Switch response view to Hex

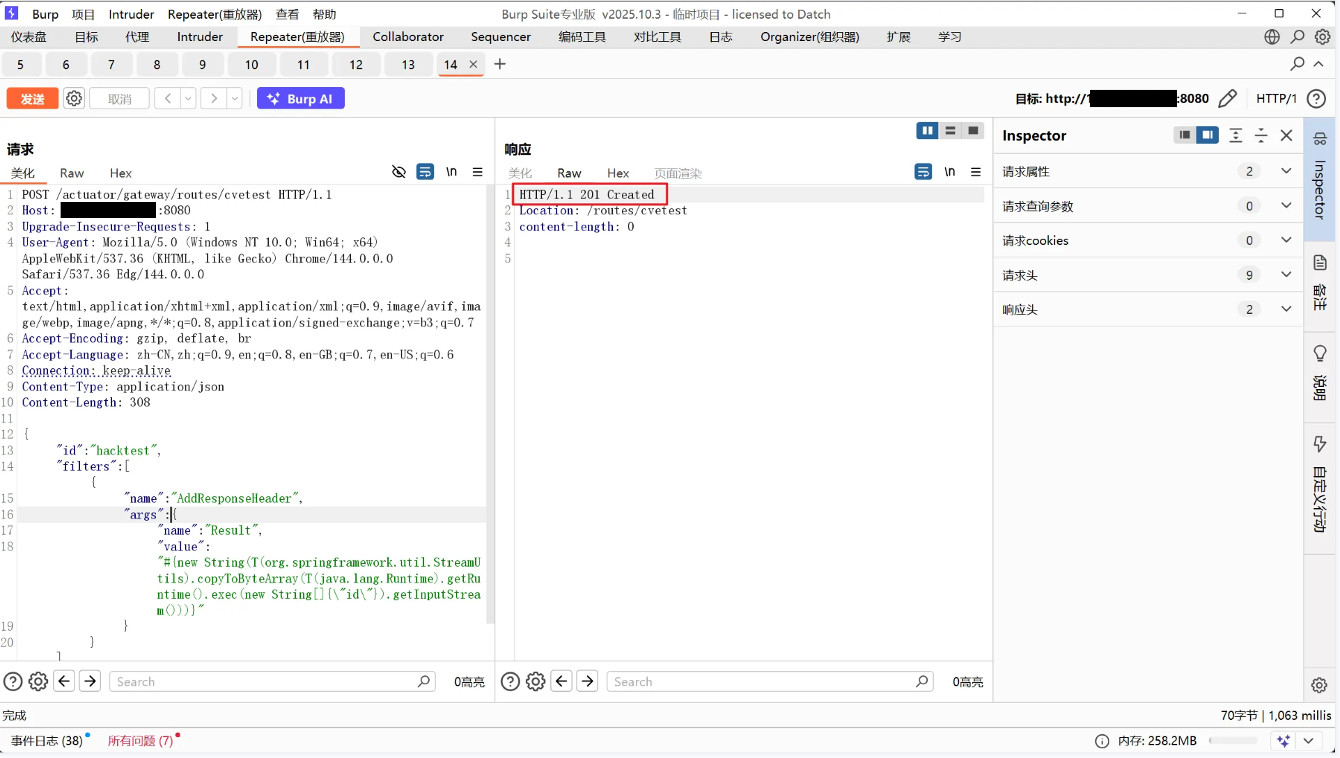(618, 173)
